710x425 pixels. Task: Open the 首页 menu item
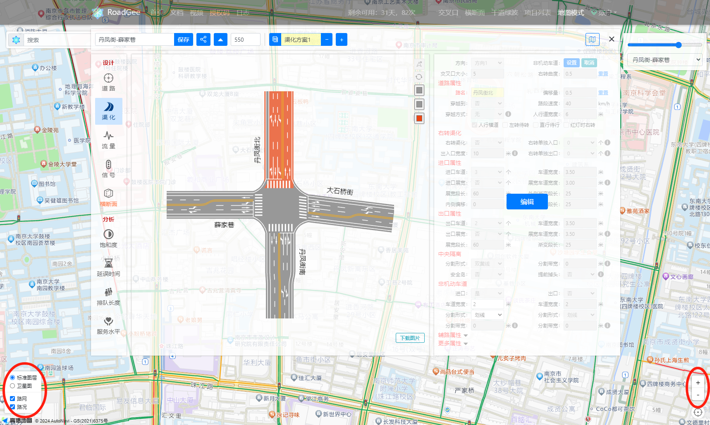(157, 12)
